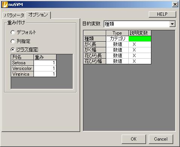Select the がく幅 row header
The width and height of the screenshot is (180, 147).
95,50
